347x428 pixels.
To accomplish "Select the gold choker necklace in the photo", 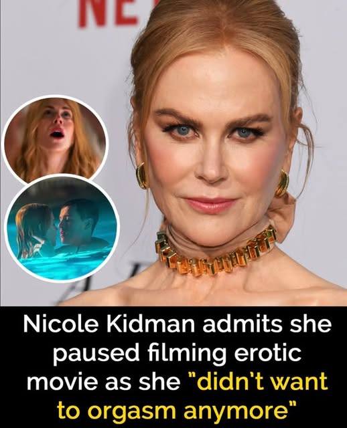I will pyautogui.click(x=216, y=251).
